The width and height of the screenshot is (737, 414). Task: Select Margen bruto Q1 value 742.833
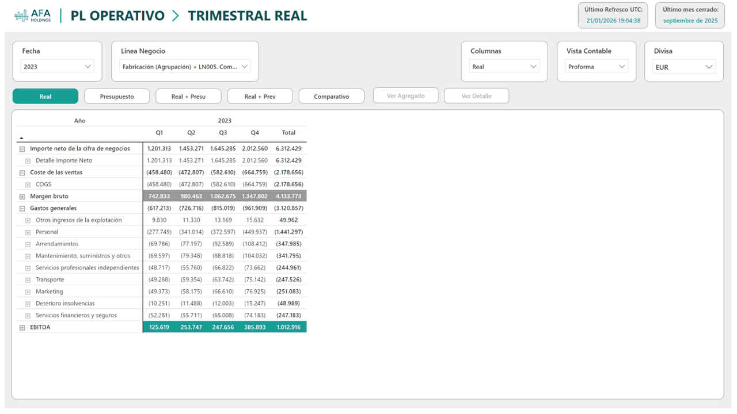pos(159,196)
